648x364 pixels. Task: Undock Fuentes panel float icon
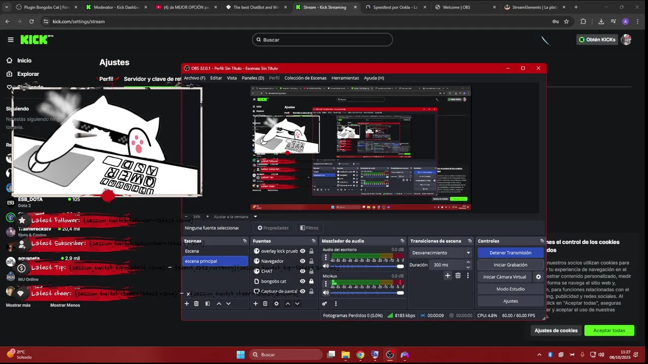[x=314, y=241]
